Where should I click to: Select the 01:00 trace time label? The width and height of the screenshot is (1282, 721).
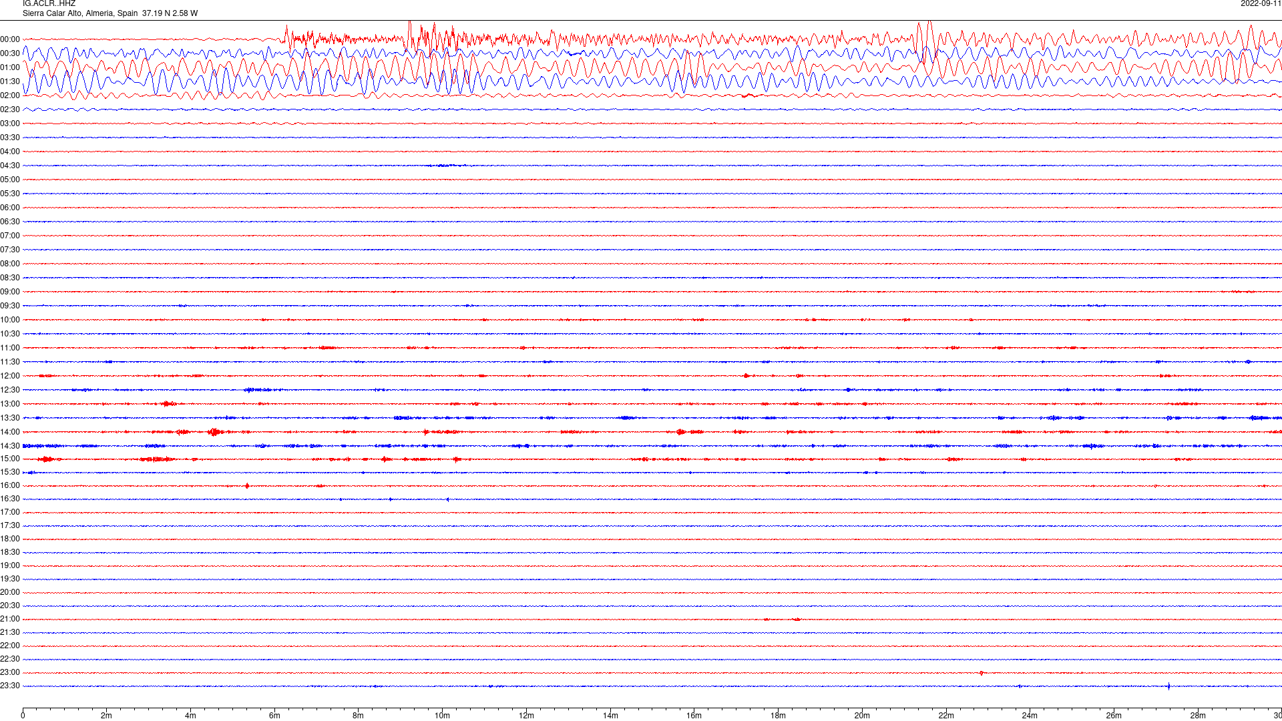(10, 67)
